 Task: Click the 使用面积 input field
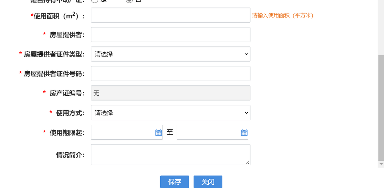click(171, 15)
